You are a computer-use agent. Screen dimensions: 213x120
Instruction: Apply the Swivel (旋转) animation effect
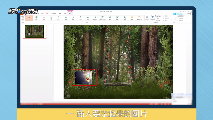click(117, 18)
